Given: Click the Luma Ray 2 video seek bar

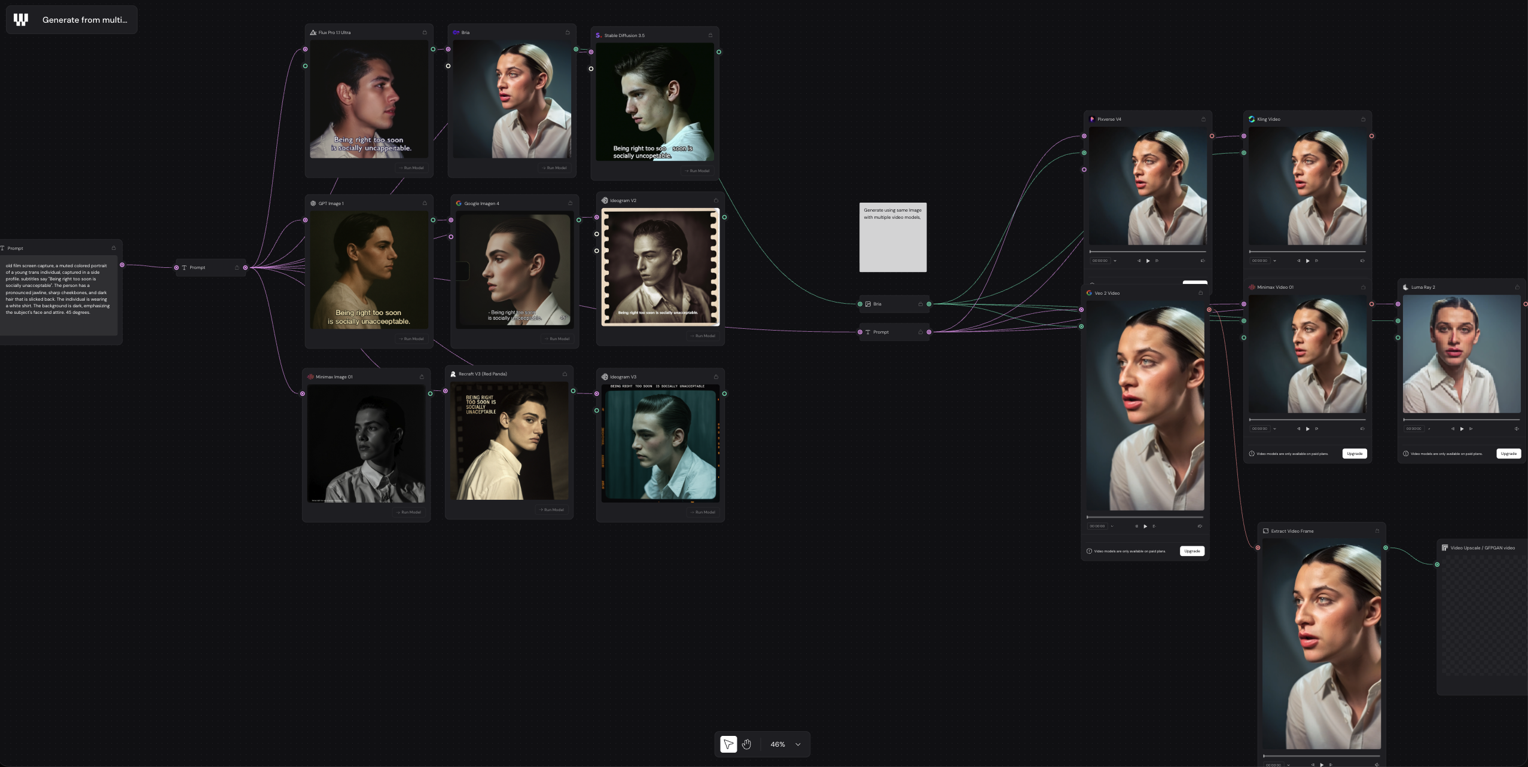Looking at the screenshot, I should [1462, 420].
